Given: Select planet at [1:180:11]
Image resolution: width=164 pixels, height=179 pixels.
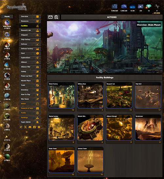Looking at the screenshot, I should 7,106.
